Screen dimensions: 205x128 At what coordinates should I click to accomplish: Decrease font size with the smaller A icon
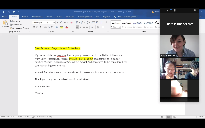coord(61,23)
